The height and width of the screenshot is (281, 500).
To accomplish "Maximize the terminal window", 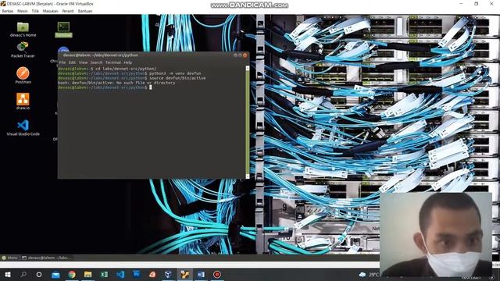I will (240, 55).
